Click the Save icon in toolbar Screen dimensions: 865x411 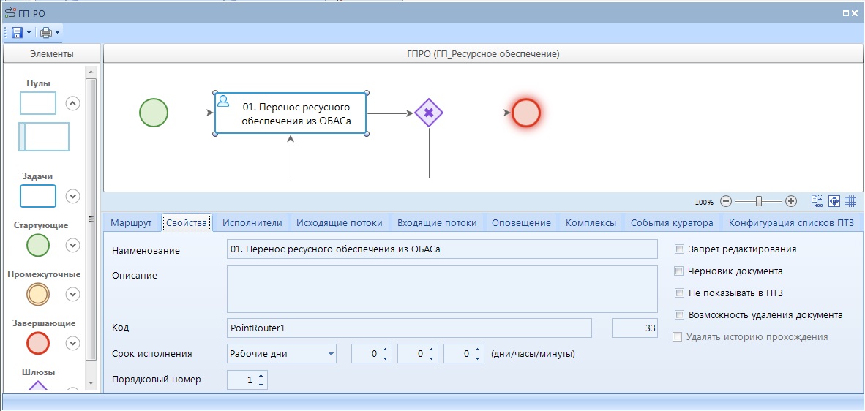pos(17,33)
